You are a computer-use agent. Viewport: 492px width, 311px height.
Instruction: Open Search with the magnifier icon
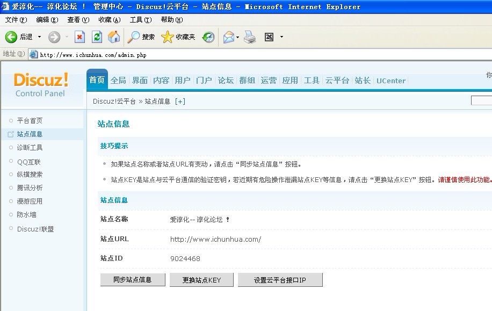(133, 37)
